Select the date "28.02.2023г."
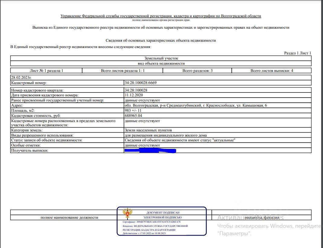The width and height of the screenshot is (323, 248). [21, 78]
